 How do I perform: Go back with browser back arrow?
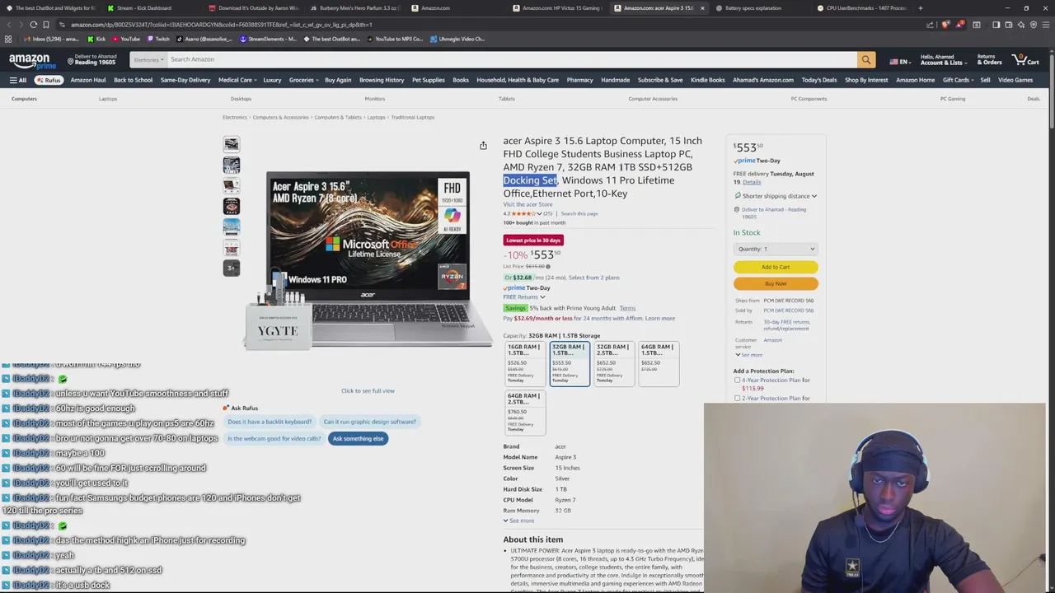pyautogui.click(x=8, y=25)
